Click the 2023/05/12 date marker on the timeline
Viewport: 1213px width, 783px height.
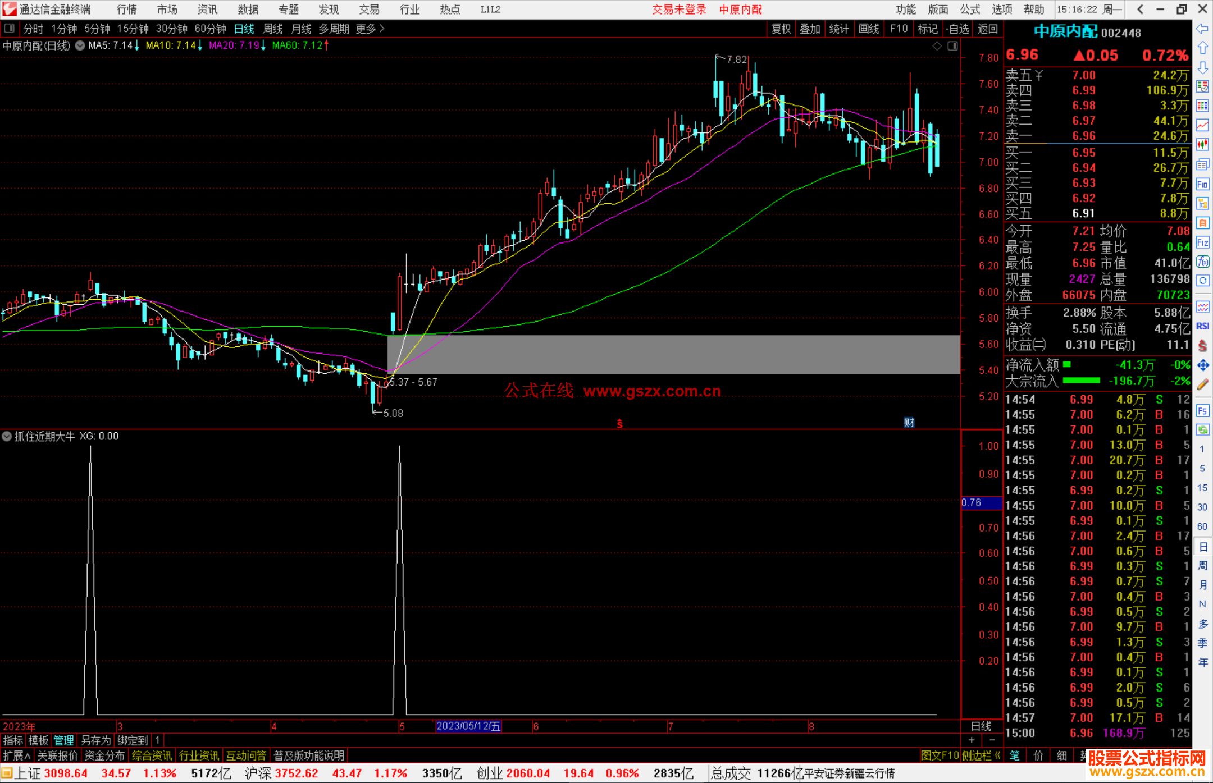(x=468, y=726)
